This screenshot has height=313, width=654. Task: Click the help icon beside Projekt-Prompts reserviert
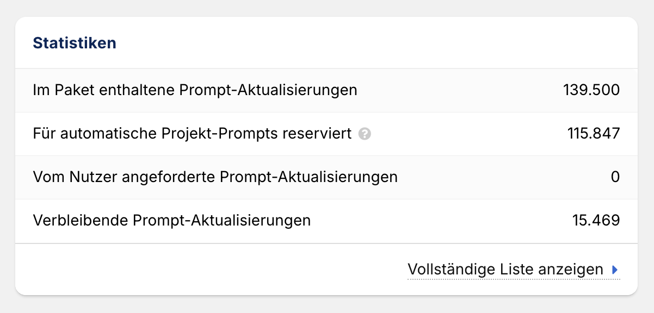click(365, 134)
